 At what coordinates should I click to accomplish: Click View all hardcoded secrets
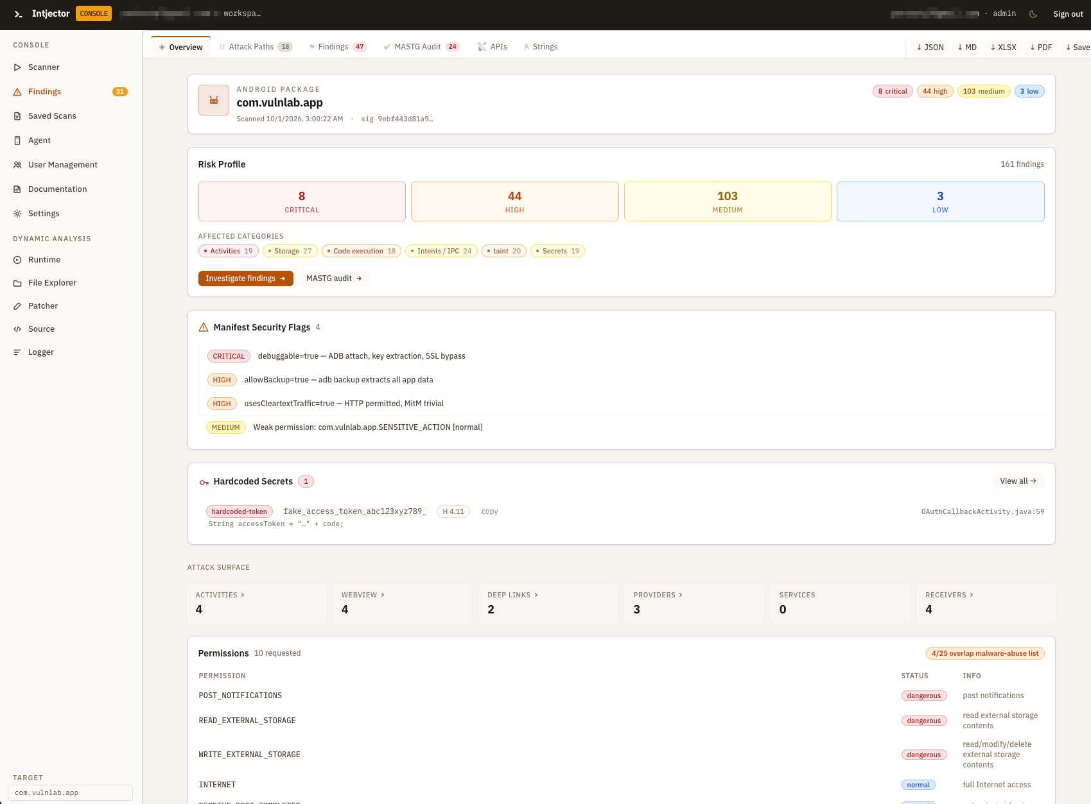tap(1018, 481)
